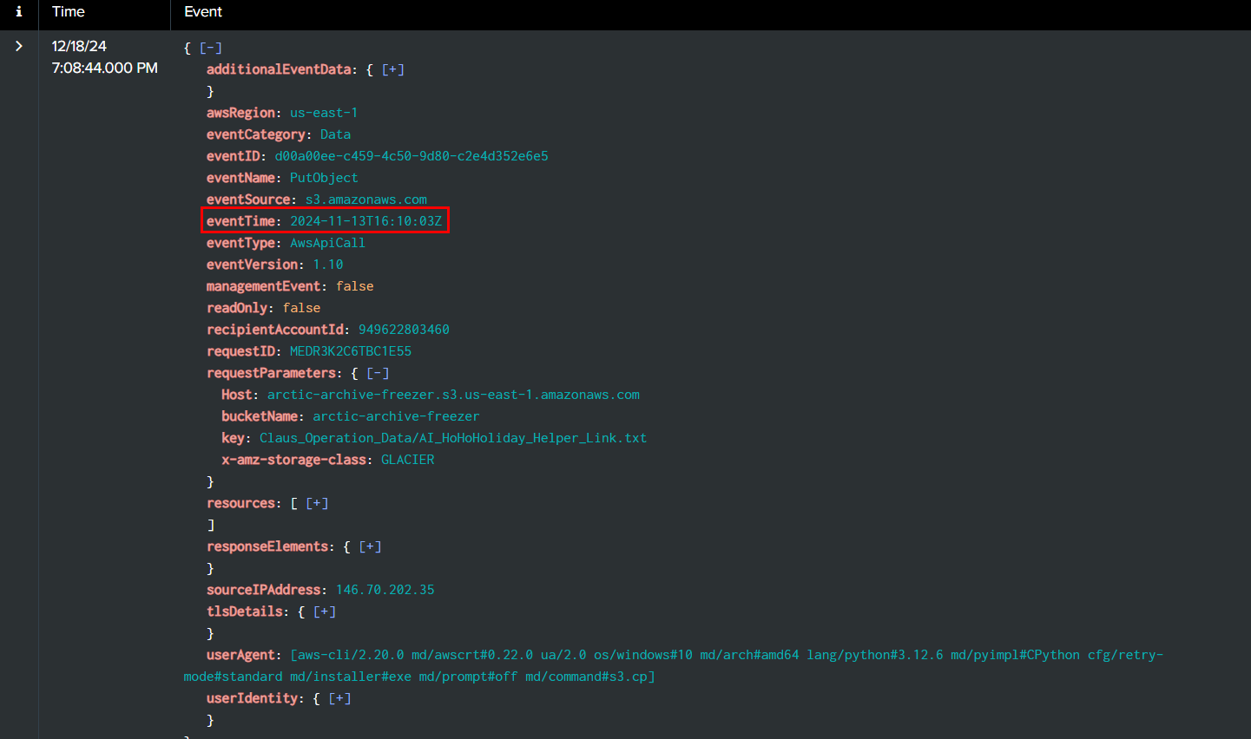Click the Event column header
Image resolution: width=1251 pixels, height=739 pixels.
pos(203,12)
